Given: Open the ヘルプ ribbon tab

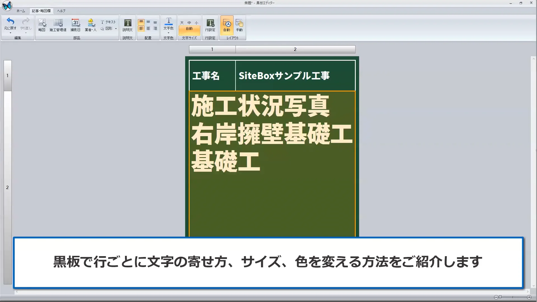Looking at the screenshot, I should (x=61, y=11).
